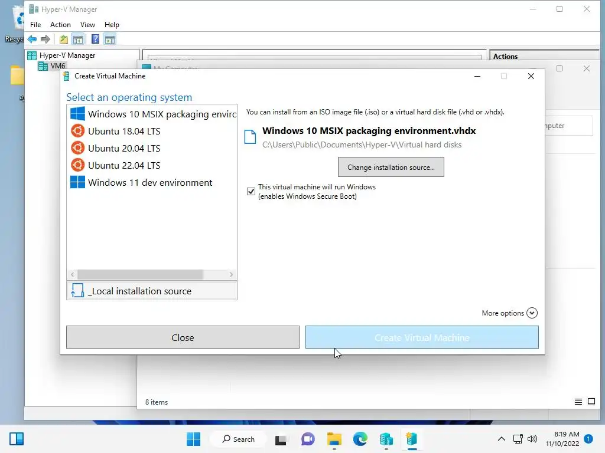605x453 pixels.
Task: Click the Back arrow in Hyper-V Manager toolbar
Action: (32, 39)
